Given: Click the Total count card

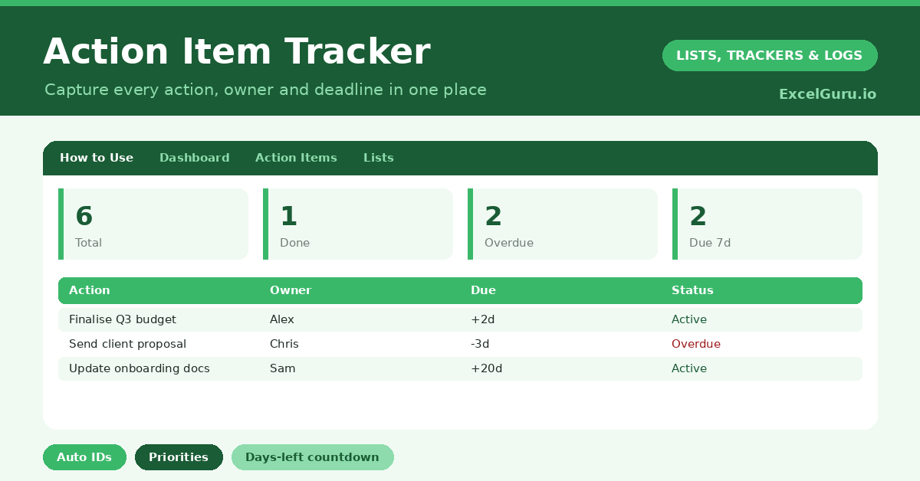Looking at the screenshot, I should click(153, 224).
